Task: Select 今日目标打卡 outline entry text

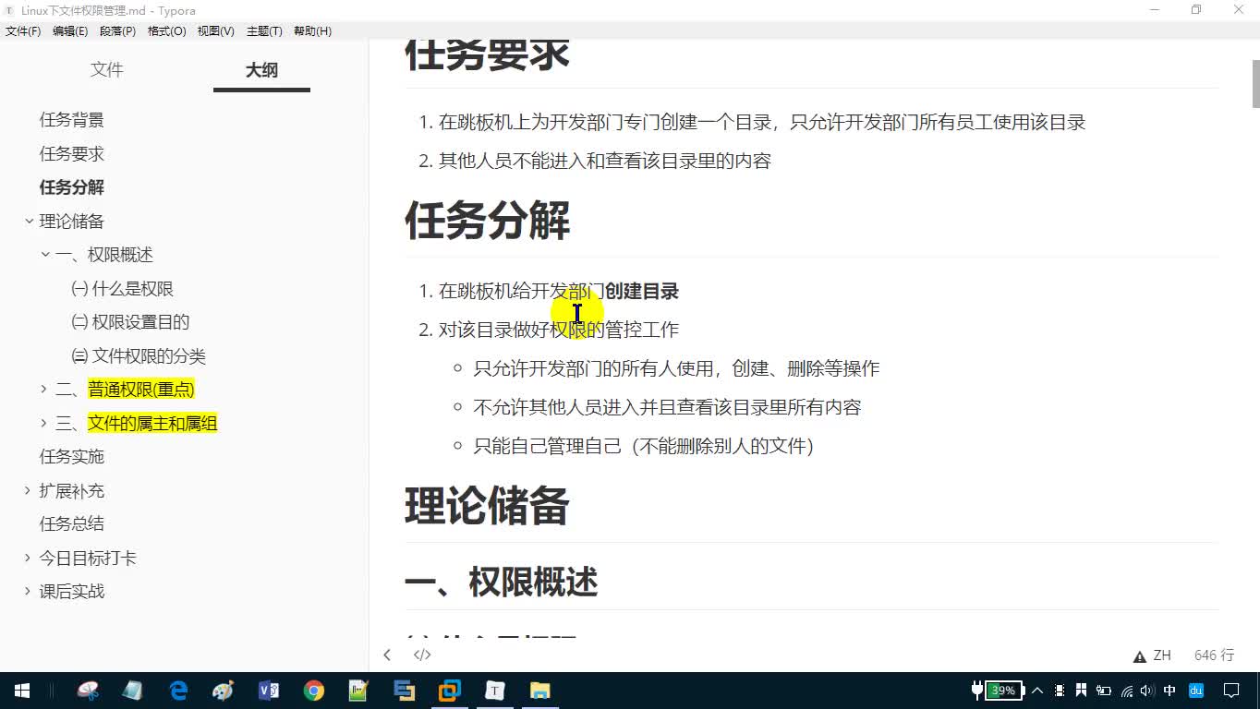Action: pos(88,558)
